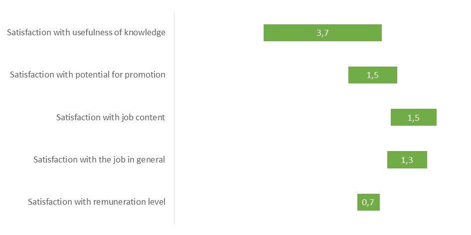Click 'Satisfaction with remuneration level' label

point(97,202)
